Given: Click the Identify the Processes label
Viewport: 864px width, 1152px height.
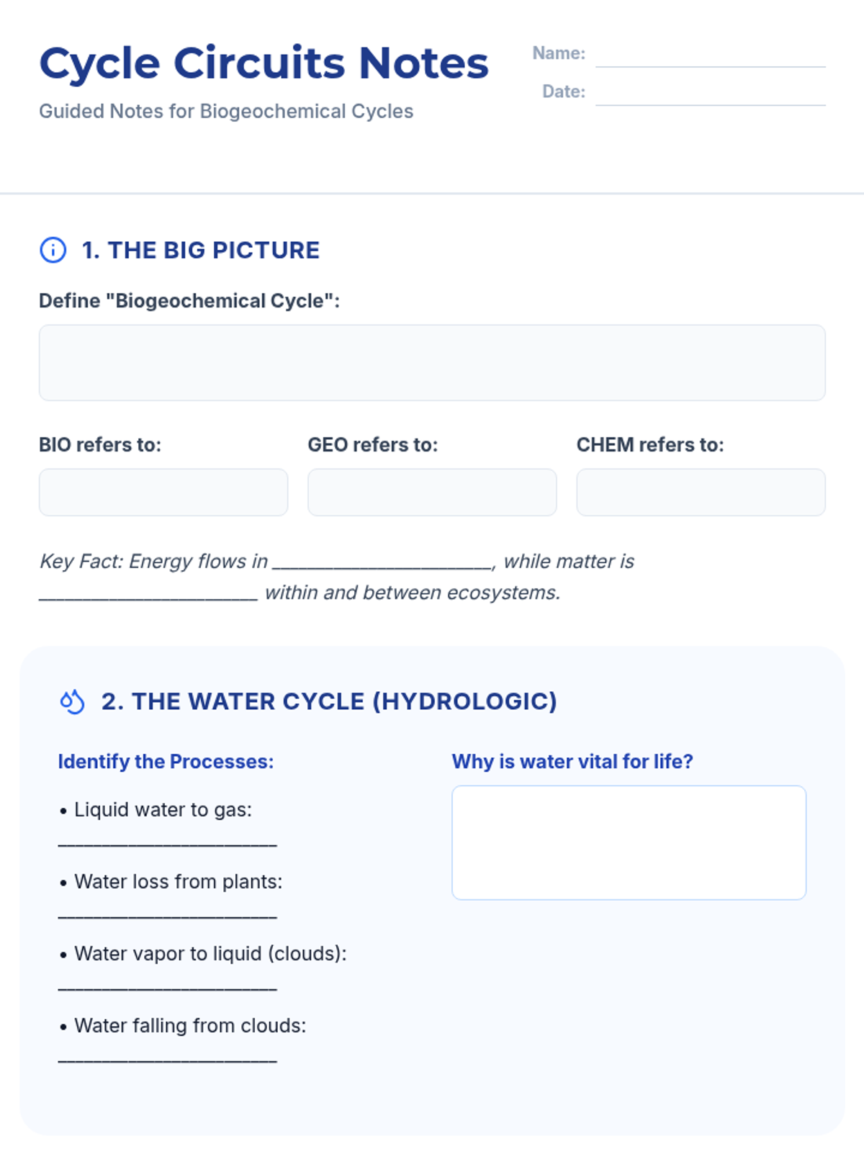Looking at the screenshot, I should (166, 762).
